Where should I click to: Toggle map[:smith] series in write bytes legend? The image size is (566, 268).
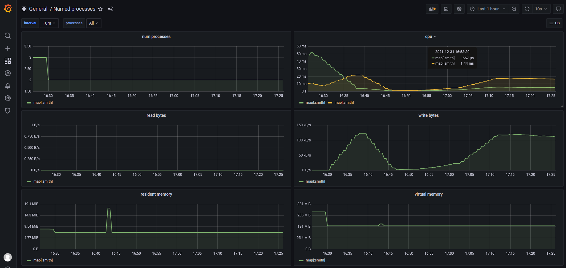(x=315, y=181)
